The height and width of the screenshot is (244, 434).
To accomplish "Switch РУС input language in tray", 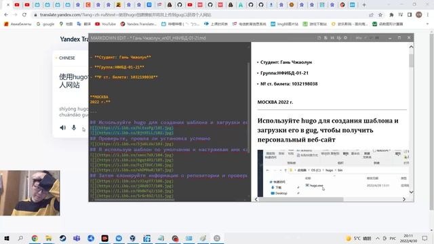I will pos(393,238).
